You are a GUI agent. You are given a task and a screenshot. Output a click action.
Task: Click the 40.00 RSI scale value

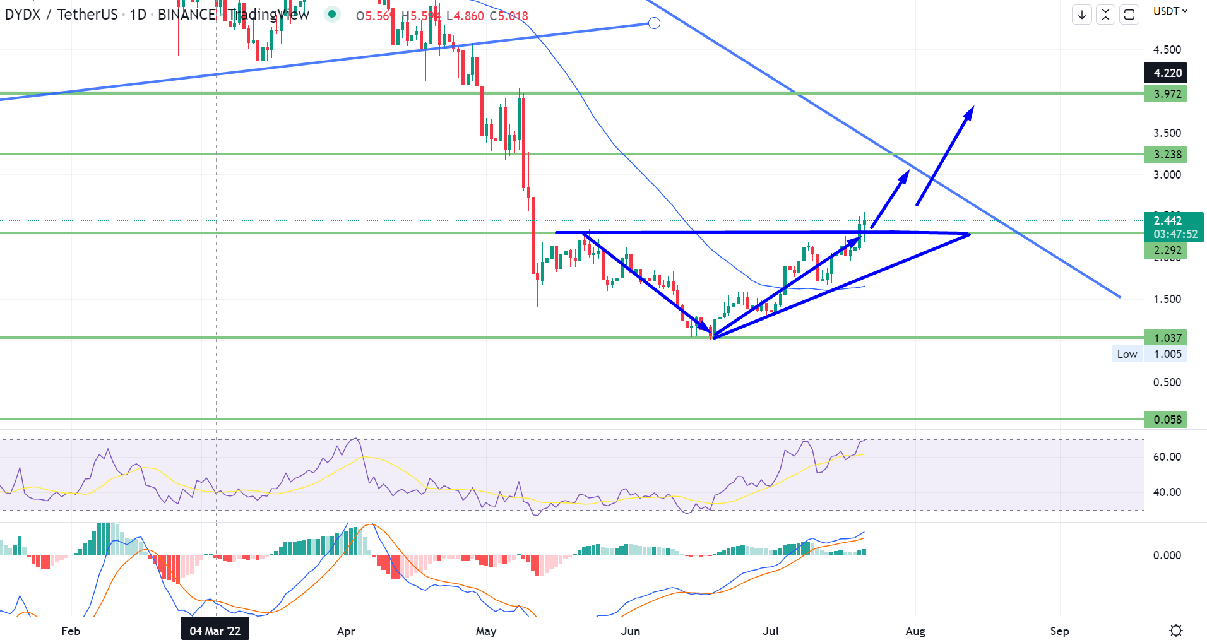pos(1167,492)
